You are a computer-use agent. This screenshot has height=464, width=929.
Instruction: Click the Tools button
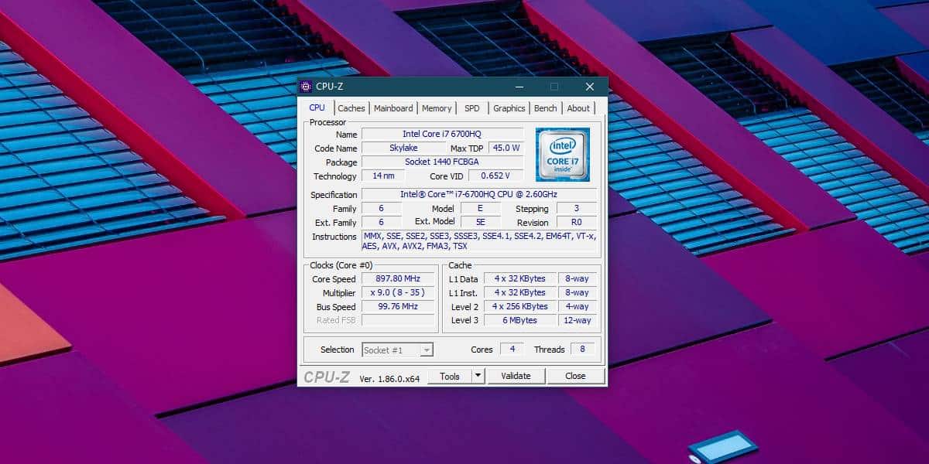450,377
